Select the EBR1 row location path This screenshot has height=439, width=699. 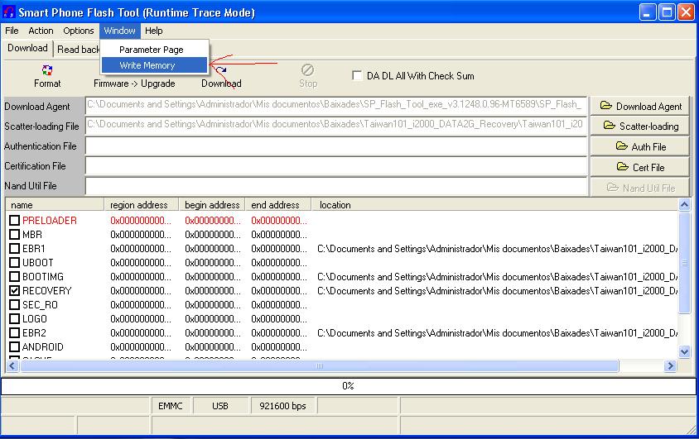498,249
